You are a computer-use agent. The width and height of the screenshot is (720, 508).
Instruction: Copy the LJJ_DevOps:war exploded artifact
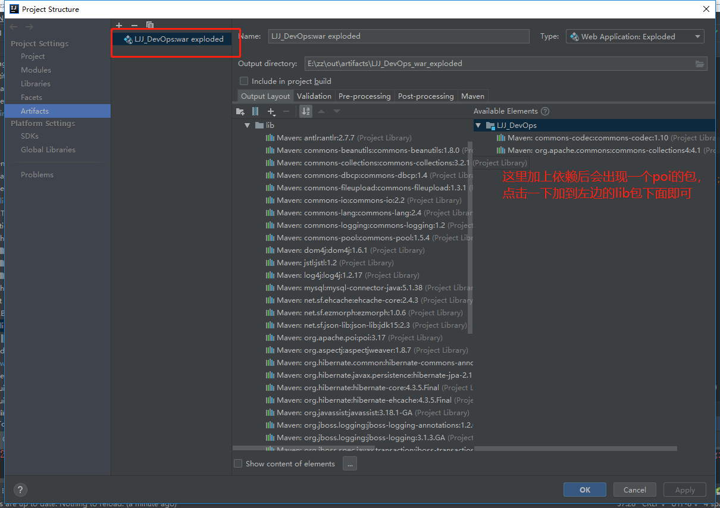149,26
